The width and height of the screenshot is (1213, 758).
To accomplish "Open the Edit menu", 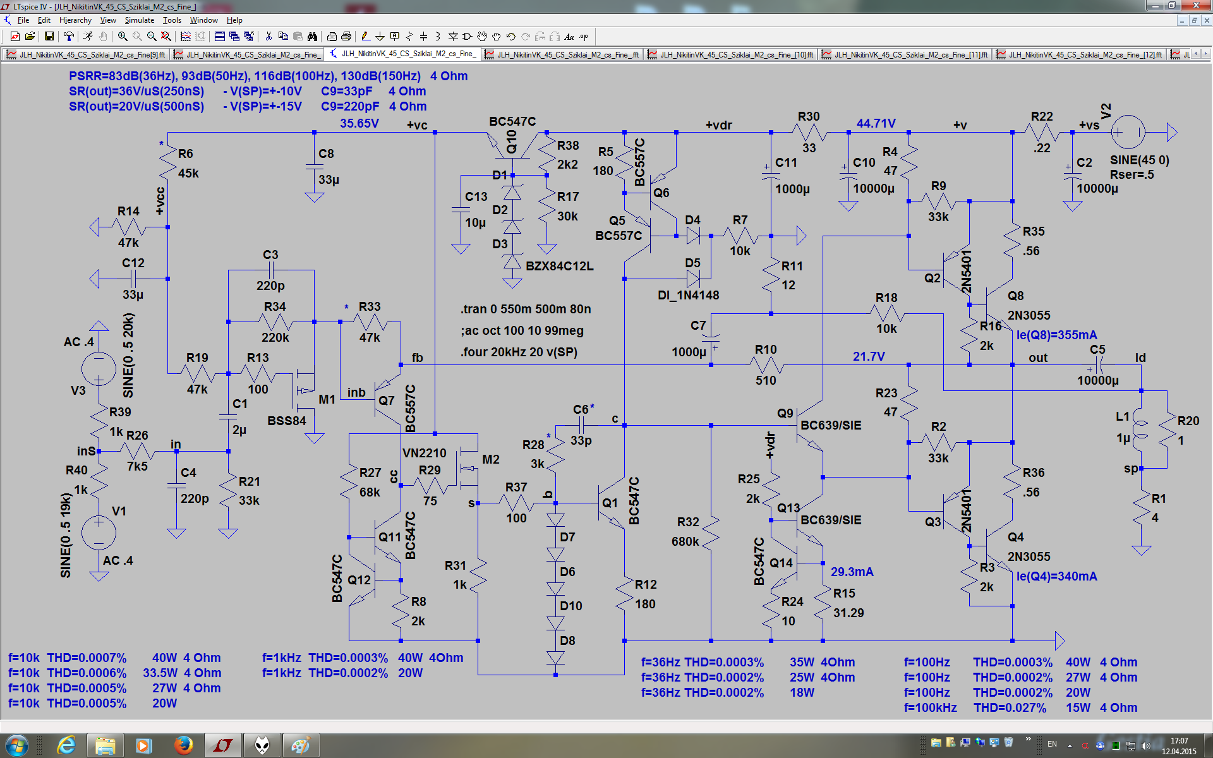I will point(44,20).
